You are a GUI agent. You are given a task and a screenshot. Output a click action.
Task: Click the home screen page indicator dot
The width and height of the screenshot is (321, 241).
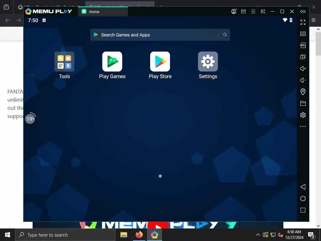coord(160,176)
